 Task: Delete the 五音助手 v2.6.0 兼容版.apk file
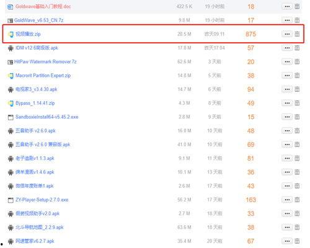pos(297,144)
